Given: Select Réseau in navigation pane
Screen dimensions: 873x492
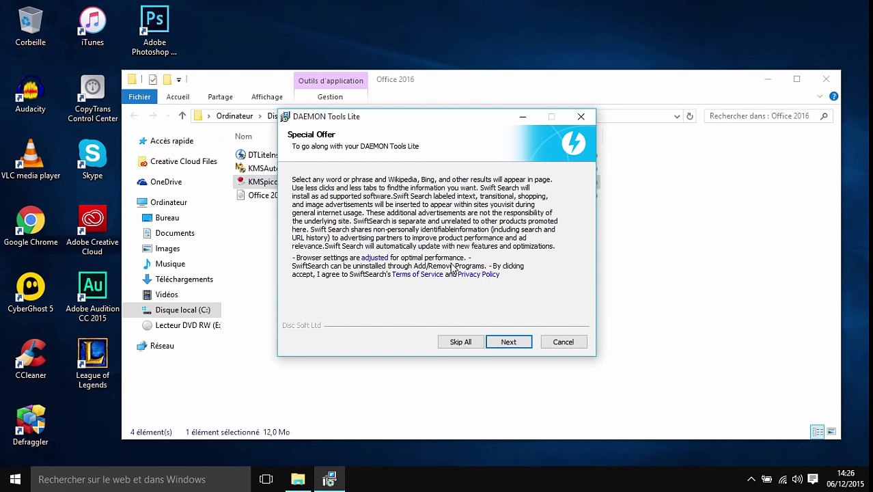Looking at the screenshot, I should pyautogui.click(x=162, y=346).
